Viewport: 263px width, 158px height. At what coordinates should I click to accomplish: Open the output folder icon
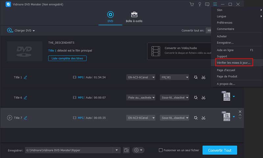126,150
